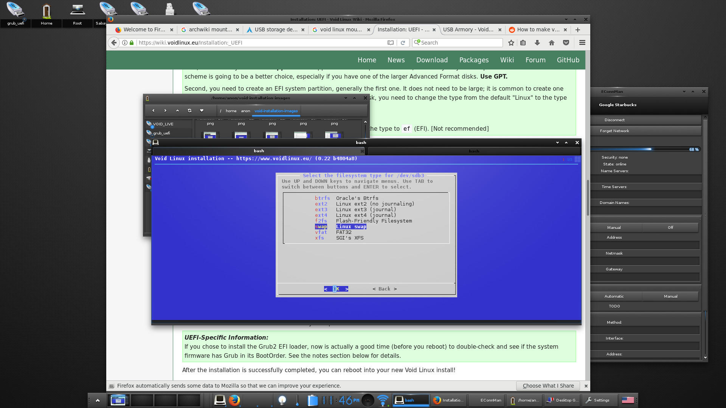The image size is (726, 408).
Task: Click 'Choose What I Share' button
Action: click(548, 386)
